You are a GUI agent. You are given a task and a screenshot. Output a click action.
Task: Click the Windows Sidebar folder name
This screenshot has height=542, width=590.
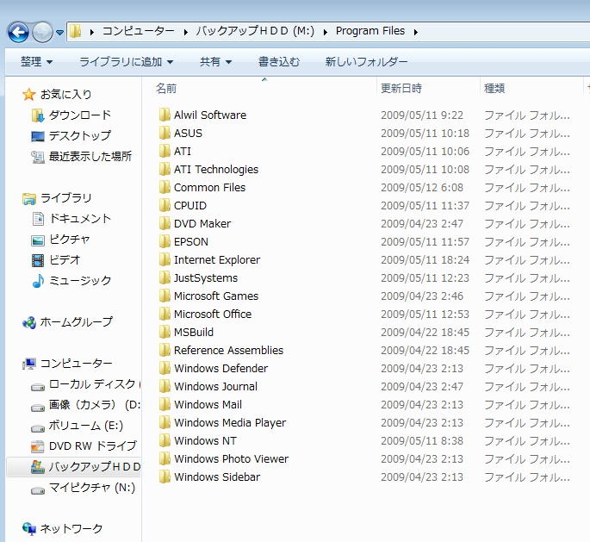point(217,477)
